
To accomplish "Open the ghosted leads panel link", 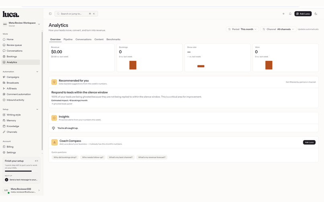I will 62,104.
